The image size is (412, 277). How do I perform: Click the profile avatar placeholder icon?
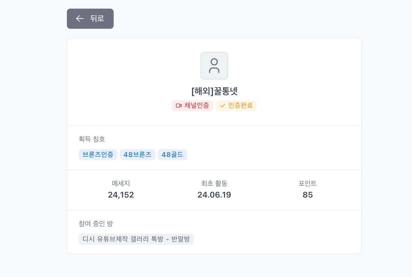coord(214,66)
